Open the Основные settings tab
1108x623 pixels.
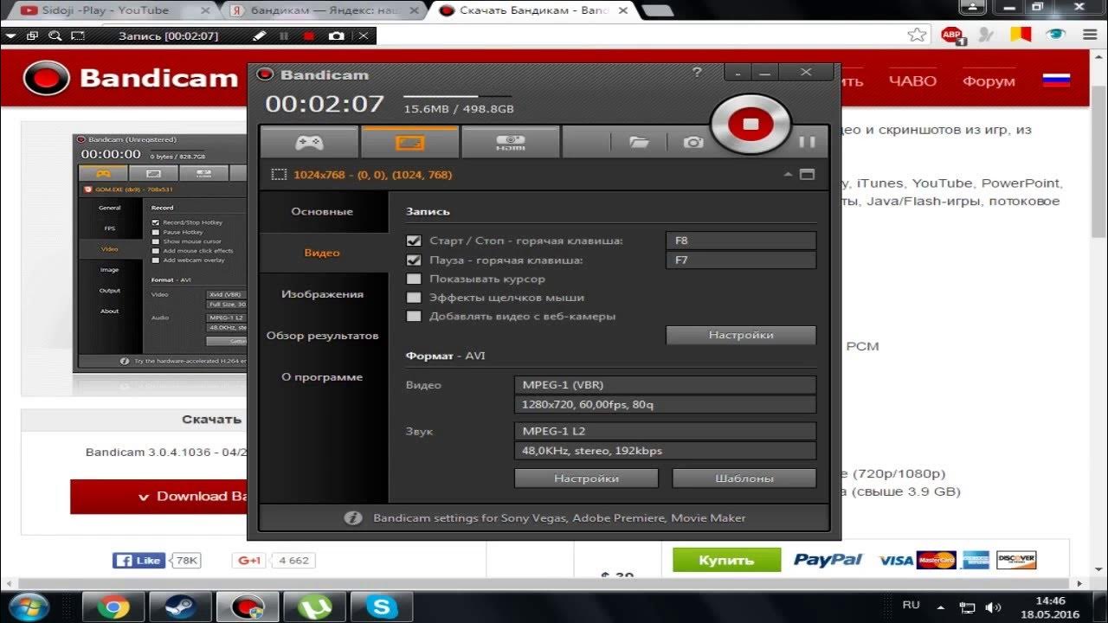click(322, 212)
